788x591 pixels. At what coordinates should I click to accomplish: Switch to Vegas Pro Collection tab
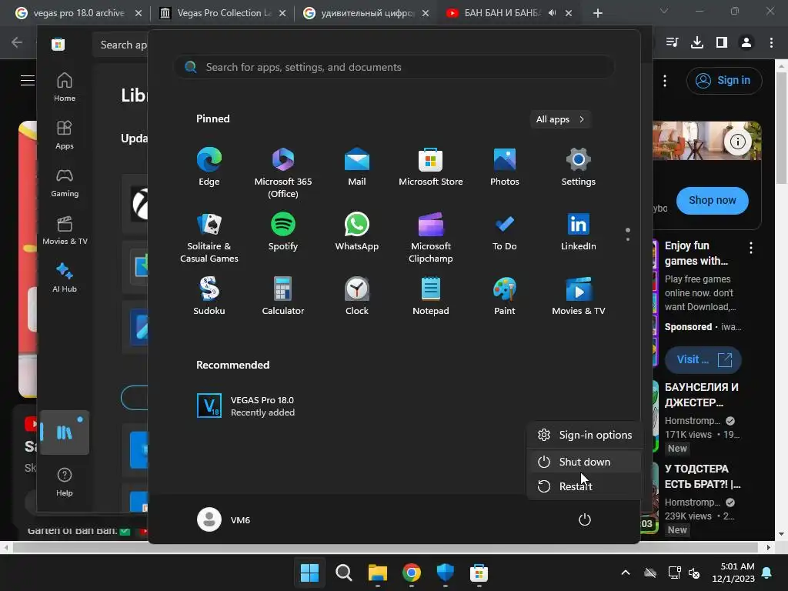point(223,13)
